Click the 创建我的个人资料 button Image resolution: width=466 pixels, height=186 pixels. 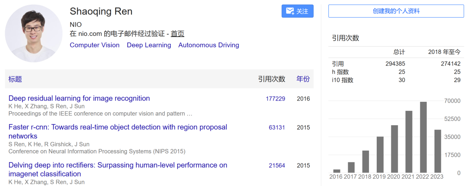click(x=396, y=11)
